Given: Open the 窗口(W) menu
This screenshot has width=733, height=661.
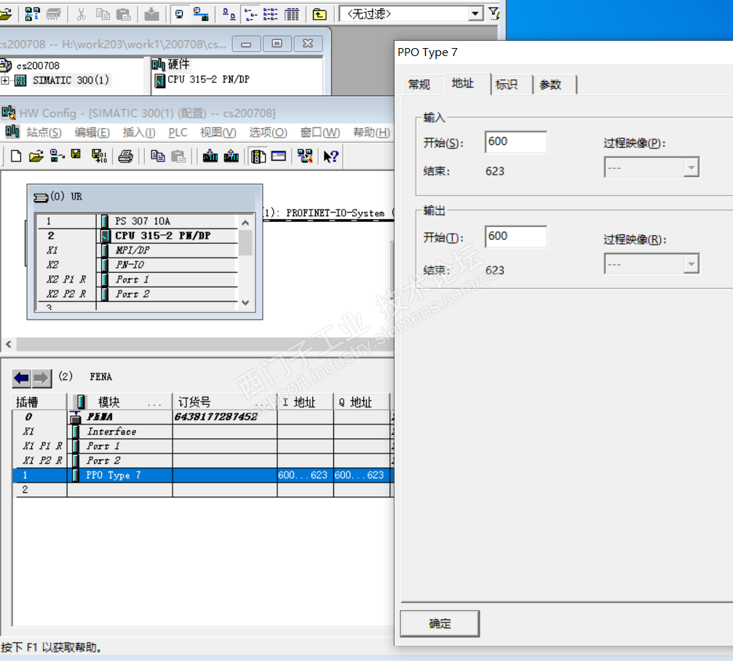Looking at the screenshot, I should (320, 132).
